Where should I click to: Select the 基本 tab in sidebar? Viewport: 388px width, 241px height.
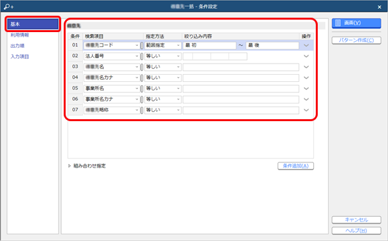[x=33, y=24]
